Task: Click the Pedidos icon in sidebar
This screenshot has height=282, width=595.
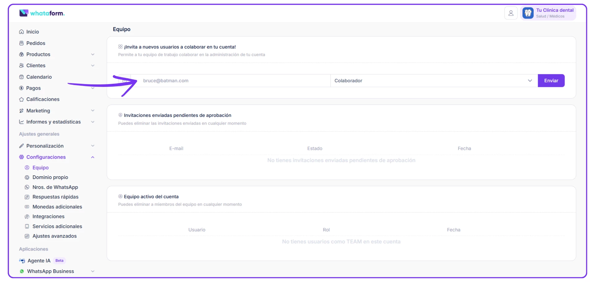Action: tap(21, 43)
